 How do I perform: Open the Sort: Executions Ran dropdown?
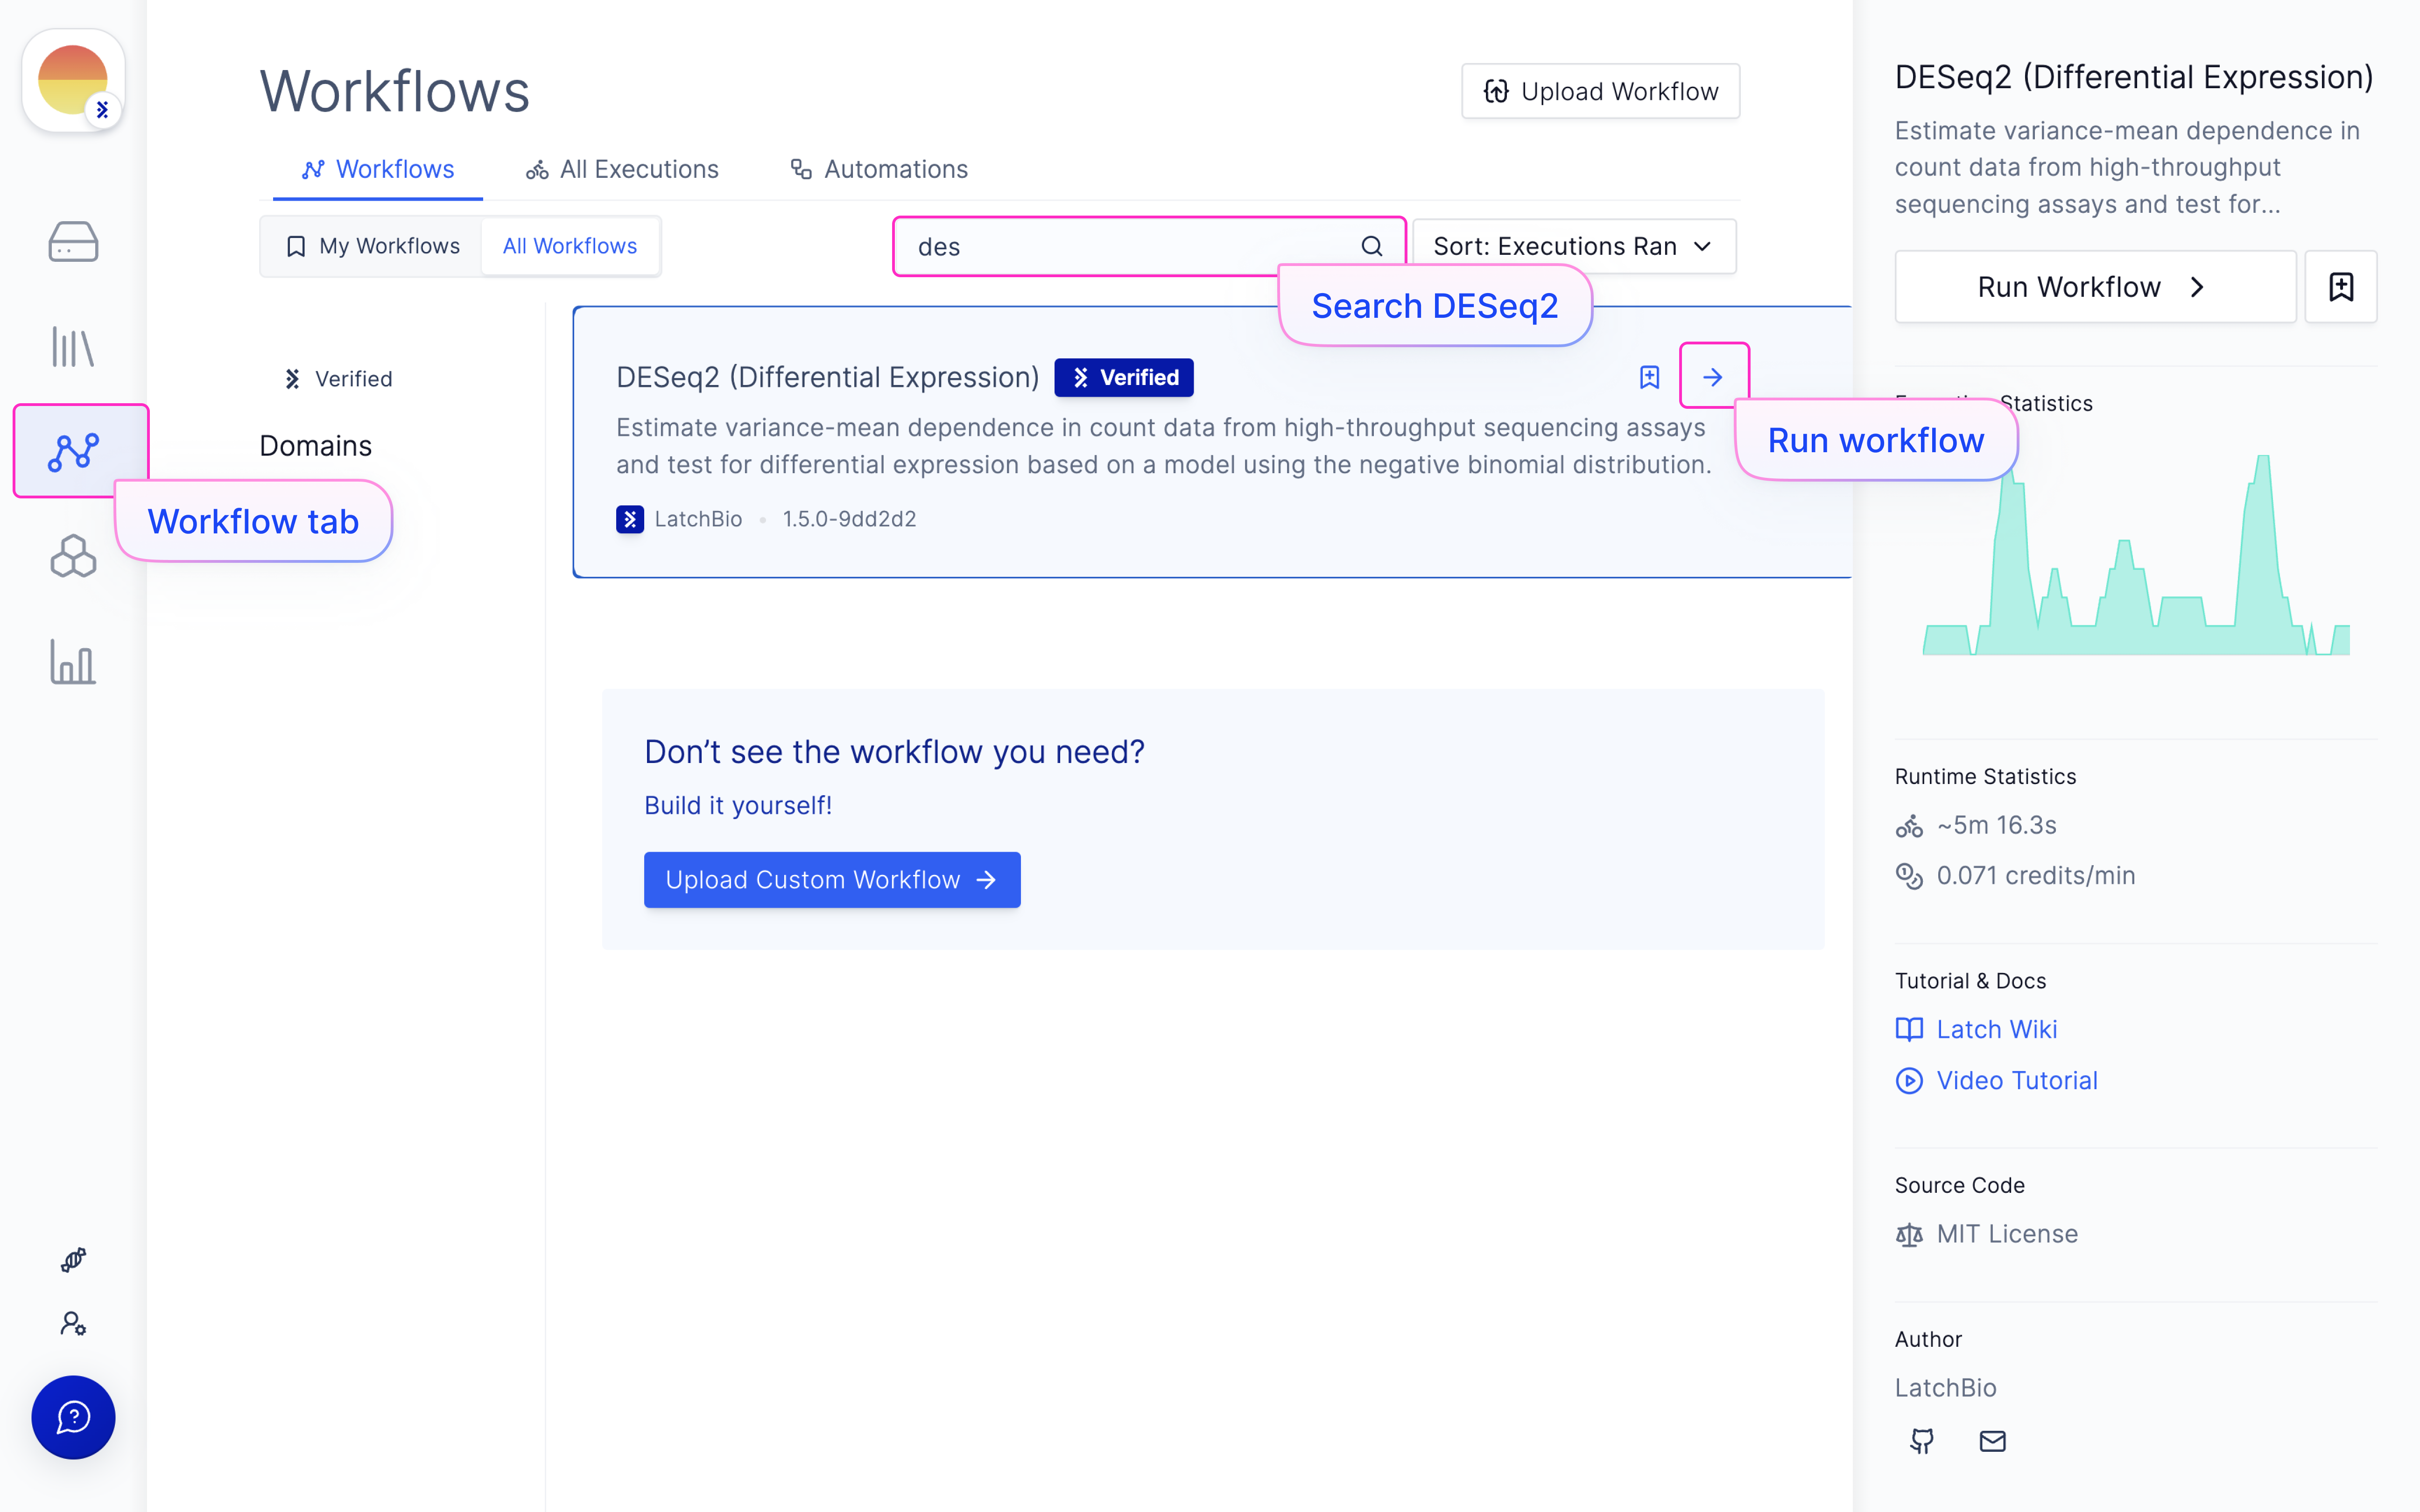tap(1574, 246)
